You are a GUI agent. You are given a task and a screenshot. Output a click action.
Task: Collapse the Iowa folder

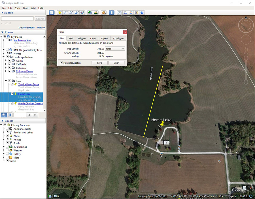coord(6,81)
